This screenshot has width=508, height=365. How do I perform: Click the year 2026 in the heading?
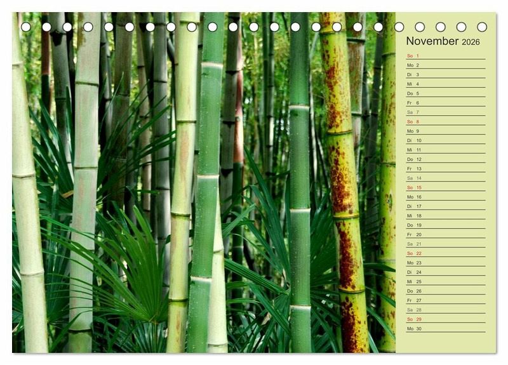[x=471, y=43]
